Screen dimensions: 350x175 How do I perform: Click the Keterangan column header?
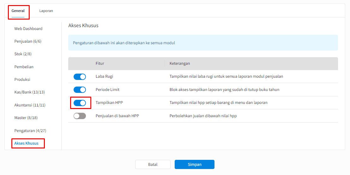[180, 63]
